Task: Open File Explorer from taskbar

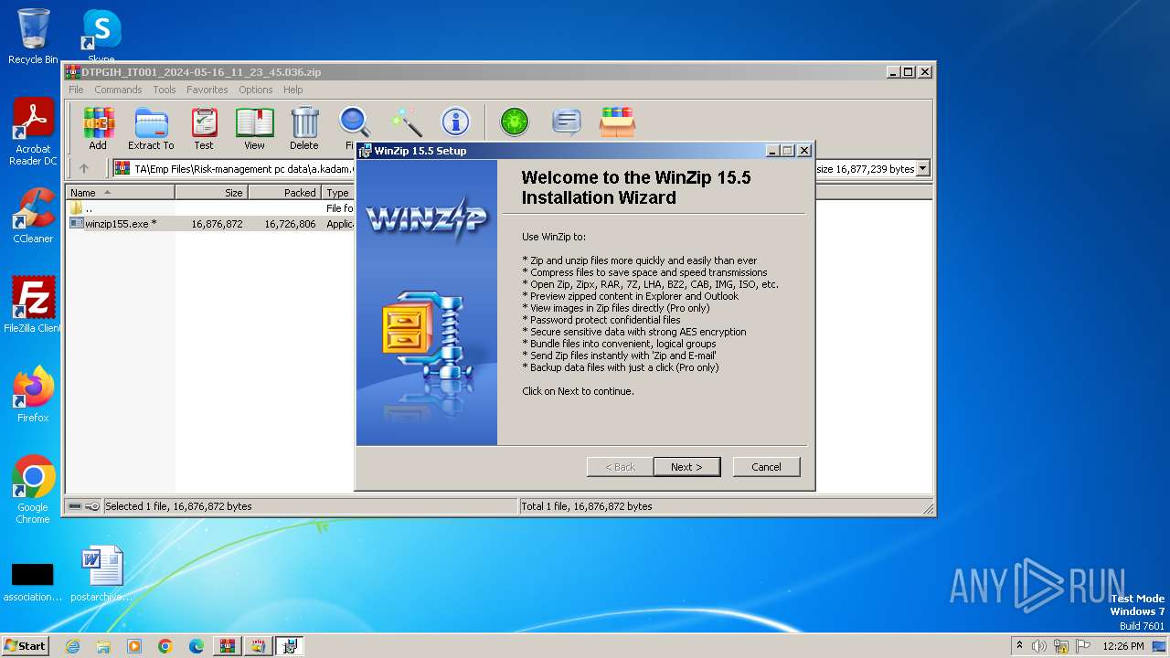Action: (103, 646)
